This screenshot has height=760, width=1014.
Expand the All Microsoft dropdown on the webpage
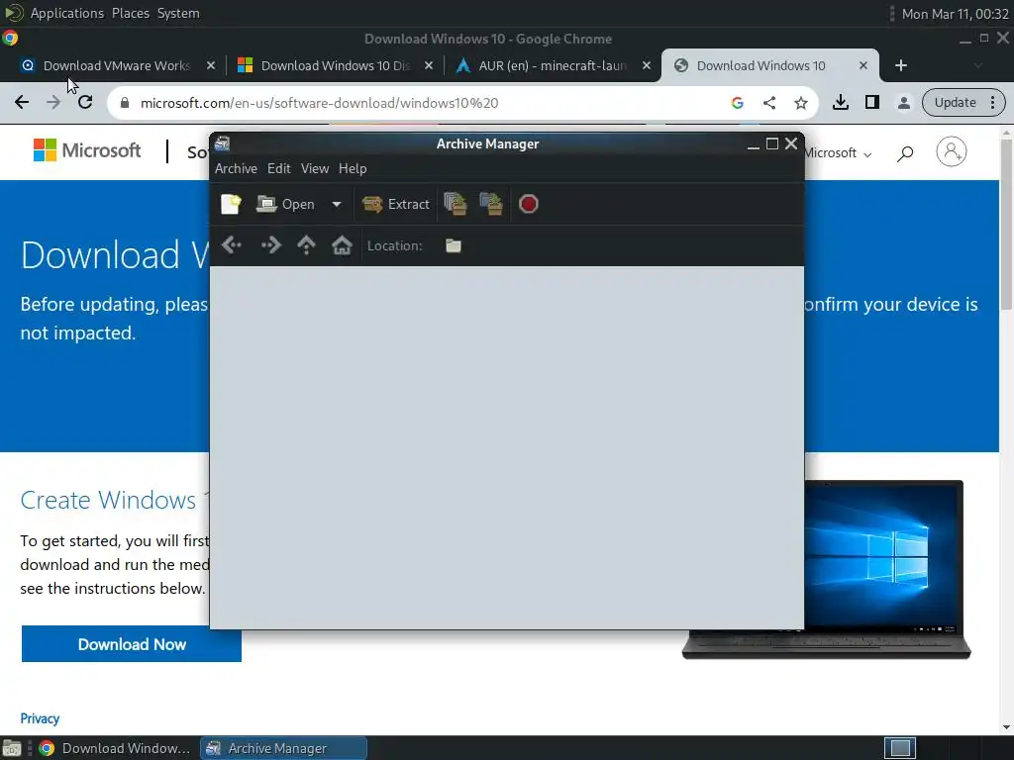(x=838, y=153)
